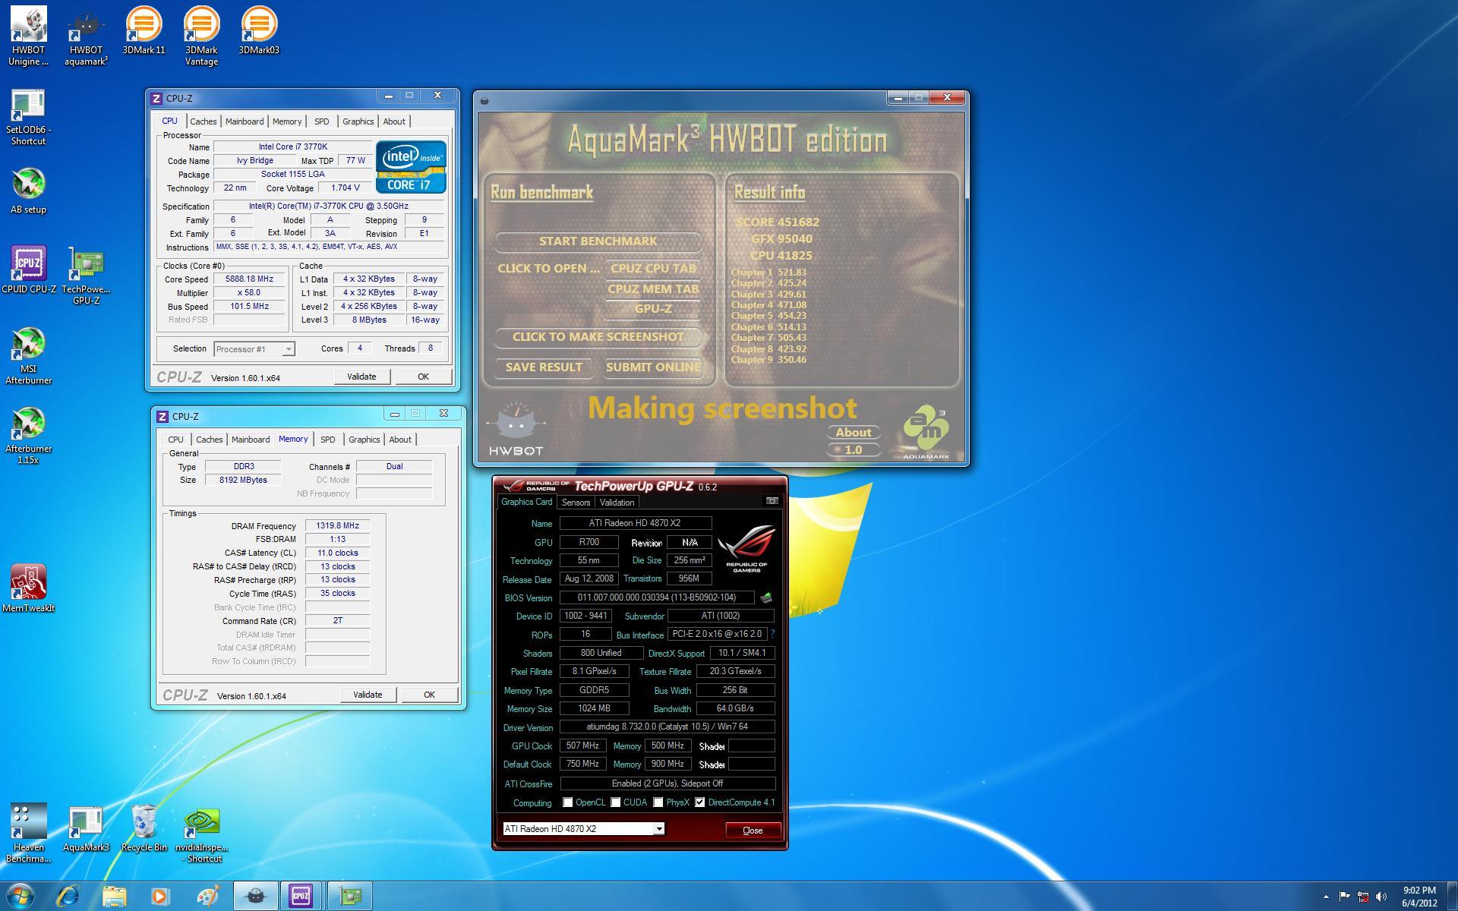Switch to Validation tab in GPU-Z
Screen dimensions: 1458x911
point(617,503)
